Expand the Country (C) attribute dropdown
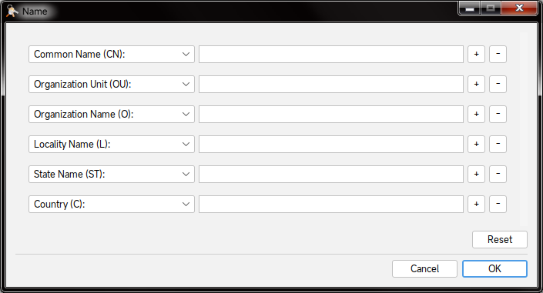Screen dimensions: 543x293 112,204
